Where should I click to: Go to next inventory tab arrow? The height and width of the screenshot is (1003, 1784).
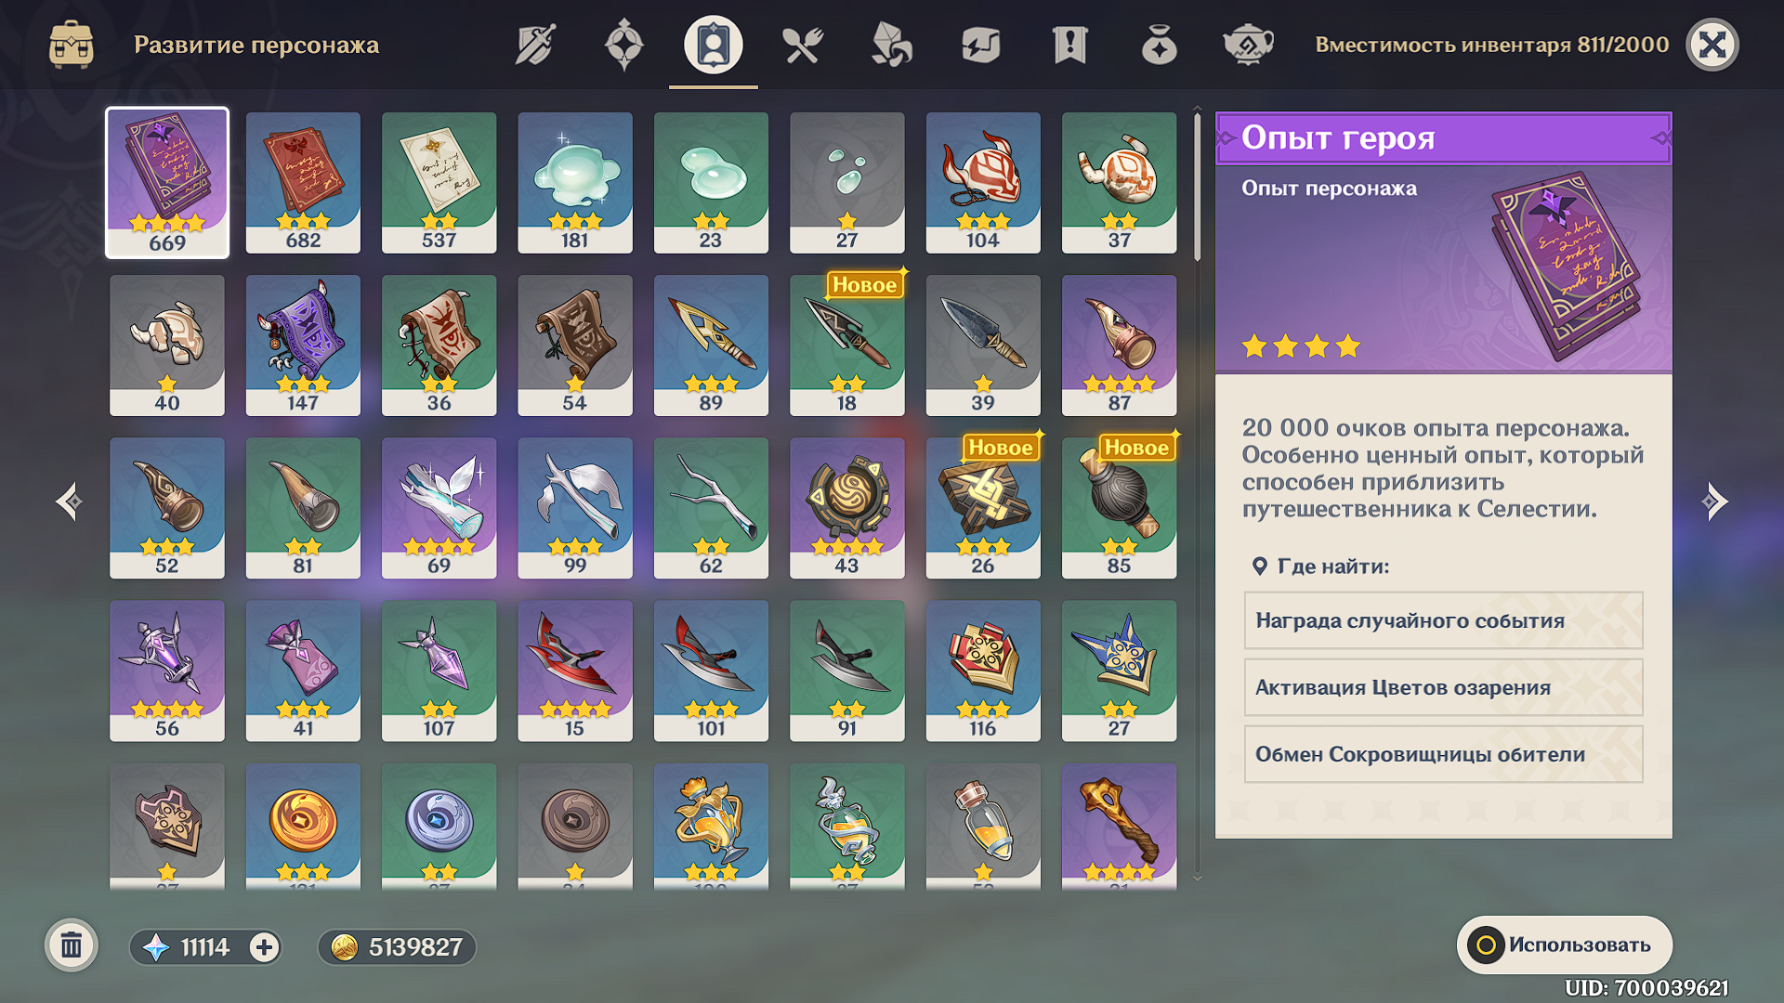click(1714, 501)
